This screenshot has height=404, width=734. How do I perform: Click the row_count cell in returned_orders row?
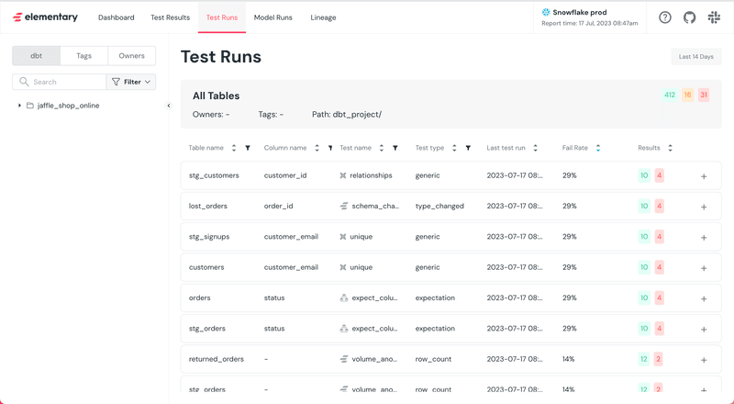pos(433,359)
